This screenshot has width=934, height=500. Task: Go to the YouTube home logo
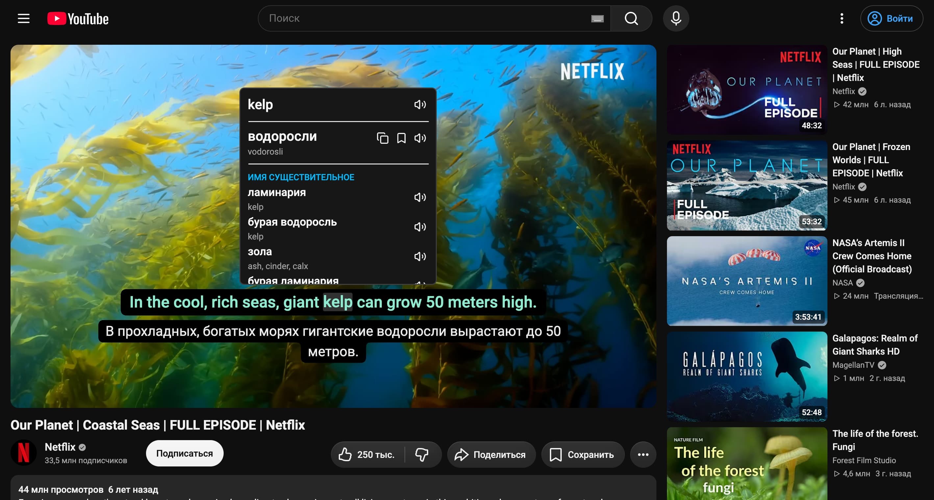click(78, 18)
